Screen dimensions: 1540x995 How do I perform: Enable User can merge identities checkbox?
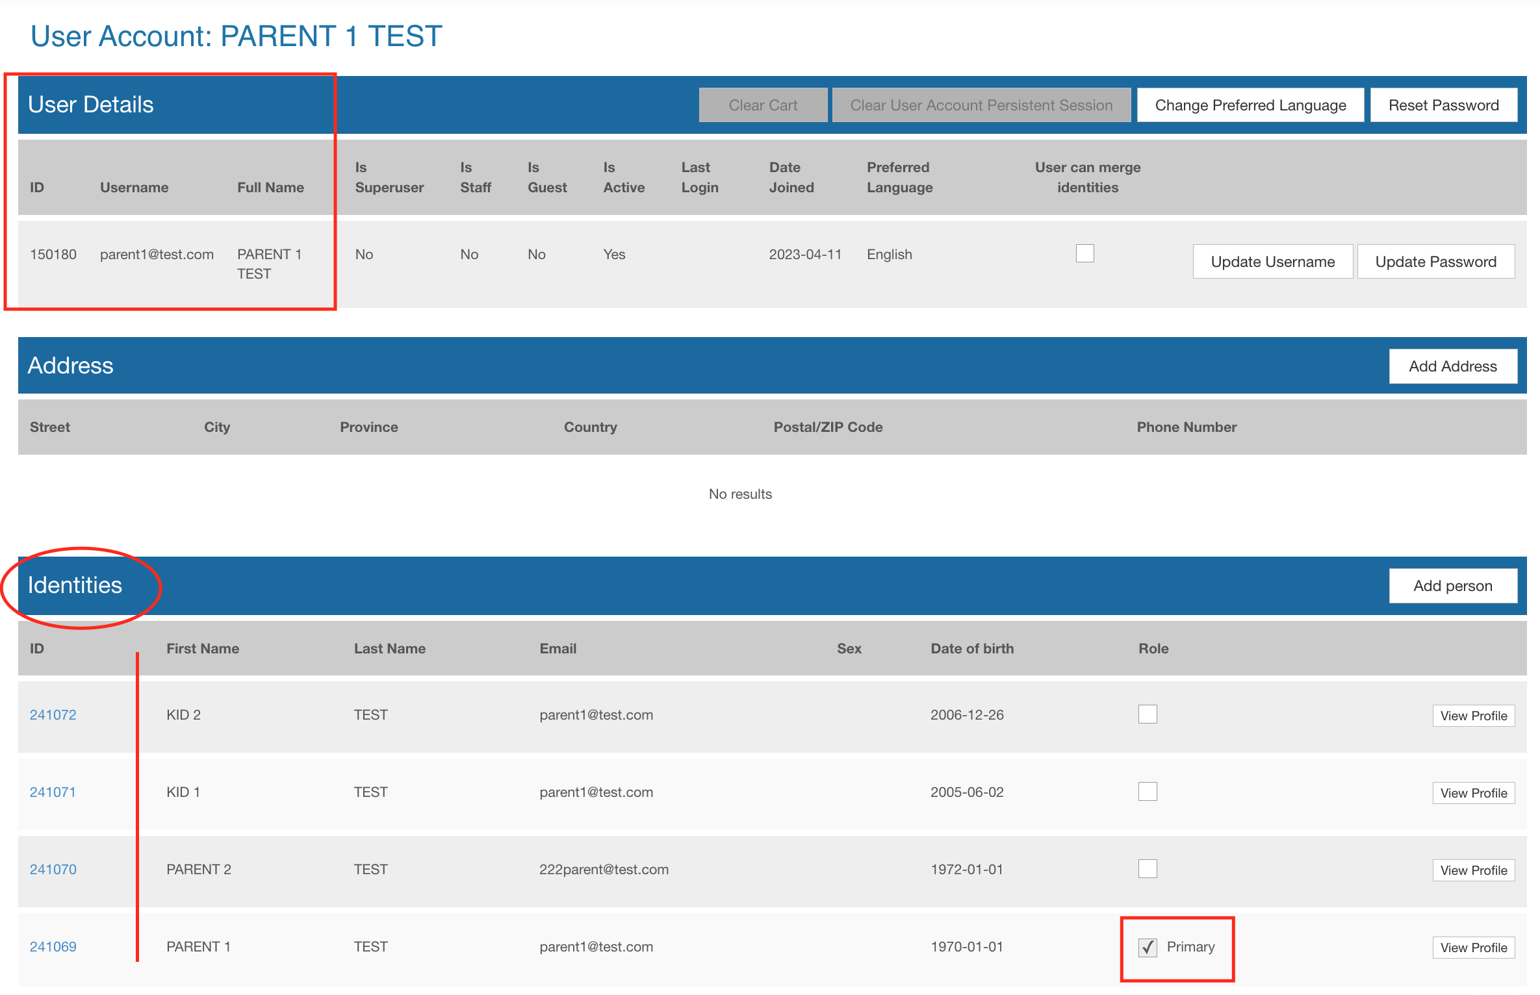[x=1084, y=253]
